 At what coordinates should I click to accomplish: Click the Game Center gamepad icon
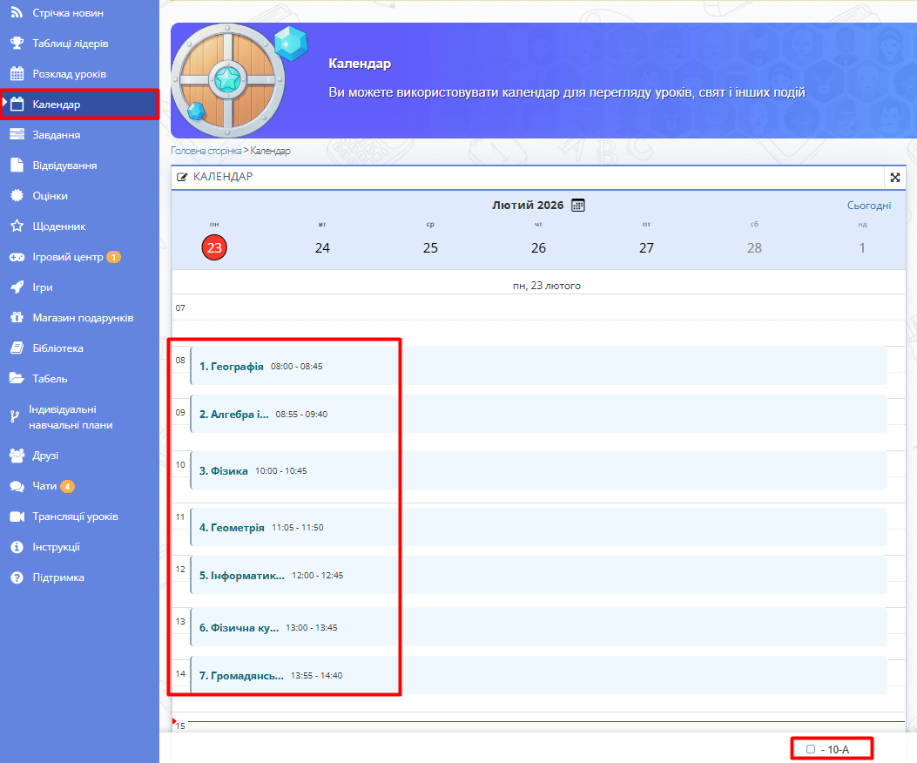pyautogui.click(x=17, y=257)
